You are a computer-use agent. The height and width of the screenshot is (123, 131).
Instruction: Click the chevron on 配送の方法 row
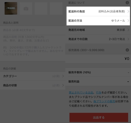point(128,21)
